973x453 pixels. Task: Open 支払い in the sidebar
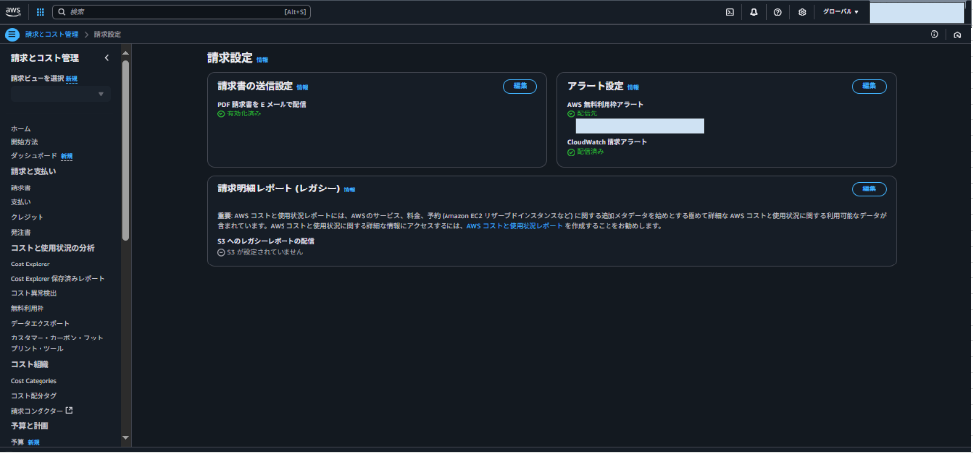point(21,202)
